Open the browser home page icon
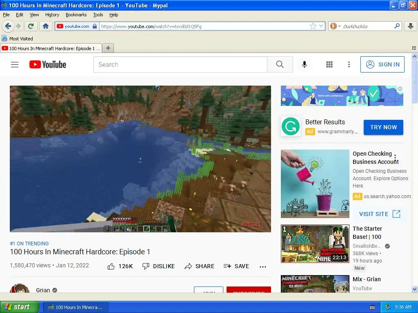 (46, 26)
